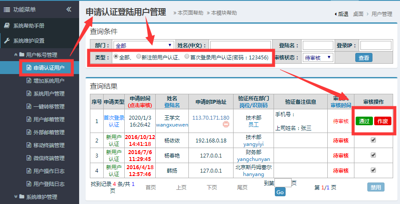Open 系统用户管理 in the sidebar
Image resolution: width=400 pixels, height=204 pixels.
tap(49, 93)
